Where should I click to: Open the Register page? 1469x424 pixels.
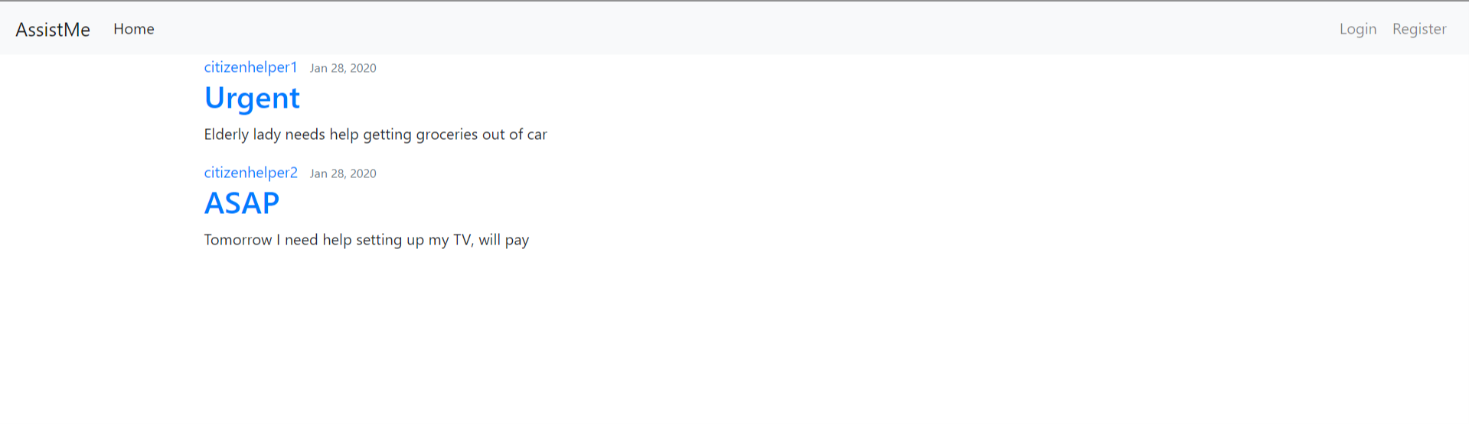(1419, 29)
